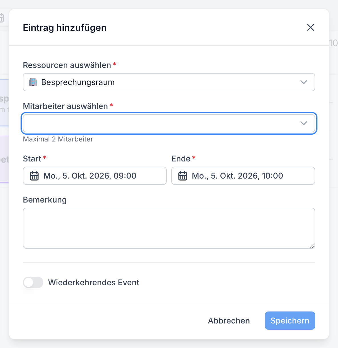Open calendar icon in Start field
Image resolution: width=338 pixels, height=348 pixels.
click(x=34, y=176)
